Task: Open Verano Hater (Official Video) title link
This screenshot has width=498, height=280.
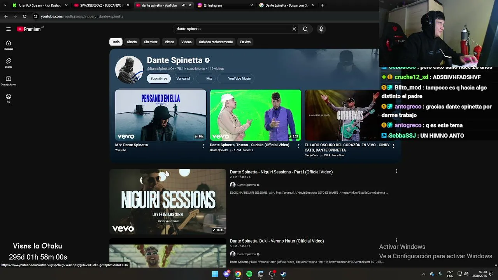Action: tap(277, 241)
